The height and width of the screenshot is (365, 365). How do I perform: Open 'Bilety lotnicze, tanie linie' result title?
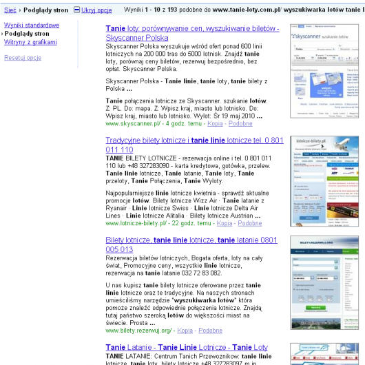(191, 244)
